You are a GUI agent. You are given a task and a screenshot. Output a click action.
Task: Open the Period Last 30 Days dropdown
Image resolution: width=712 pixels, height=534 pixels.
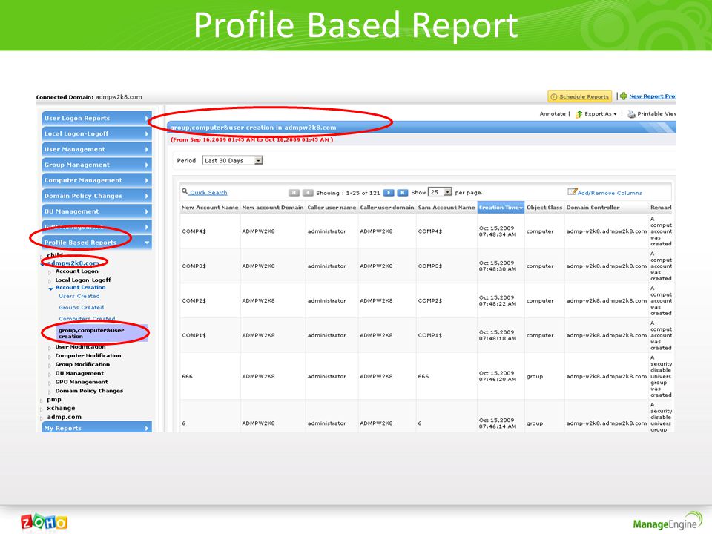click(232, 161)
